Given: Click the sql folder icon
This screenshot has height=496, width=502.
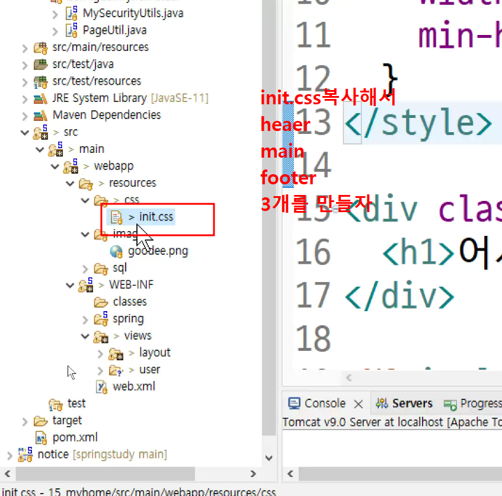Looking at the screenshot, I should click(101, 268).
